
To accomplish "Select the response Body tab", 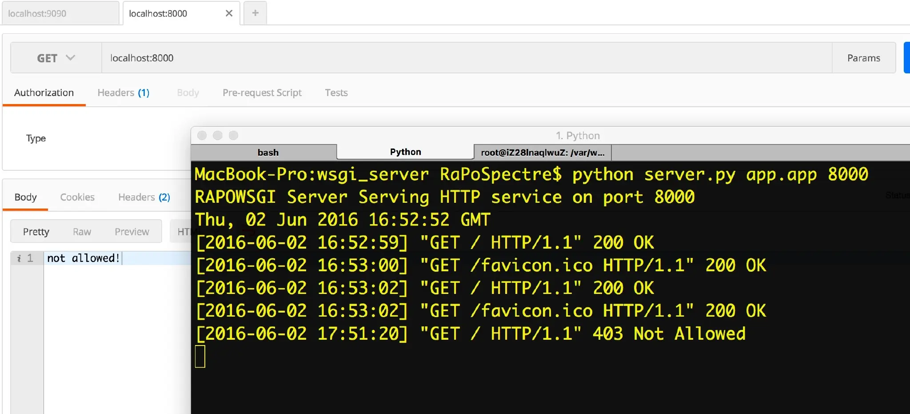I will (x=25, y=197).
